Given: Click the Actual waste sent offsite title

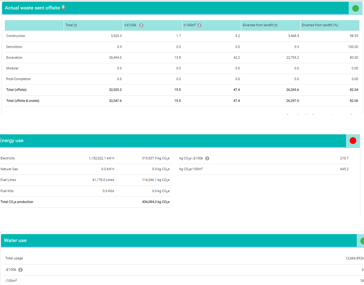Looking at the screenshot, I should click(32, 8).
